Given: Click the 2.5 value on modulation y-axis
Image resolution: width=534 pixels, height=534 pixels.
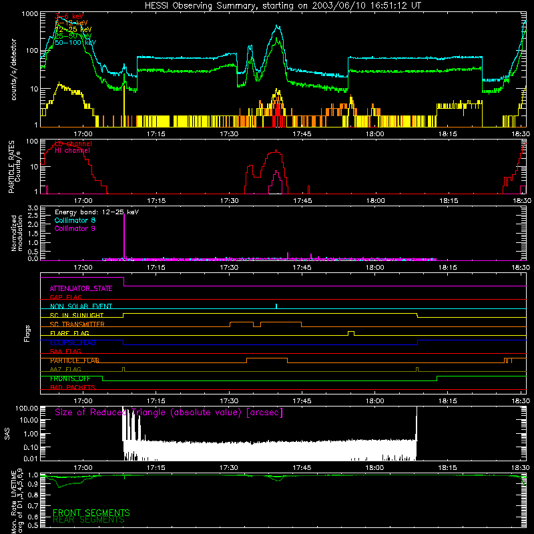Looking at the screenshot, I should pos(33,216).
